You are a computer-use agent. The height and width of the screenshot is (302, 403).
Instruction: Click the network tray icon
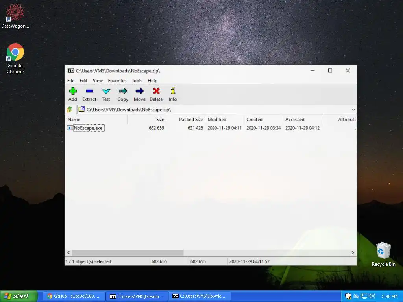click(x=364, y=296)
